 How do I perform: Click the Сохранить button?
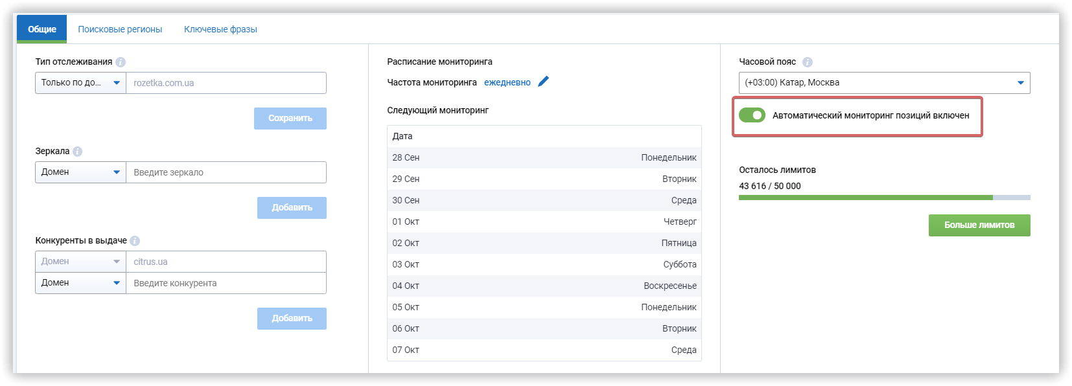point(290,119)
